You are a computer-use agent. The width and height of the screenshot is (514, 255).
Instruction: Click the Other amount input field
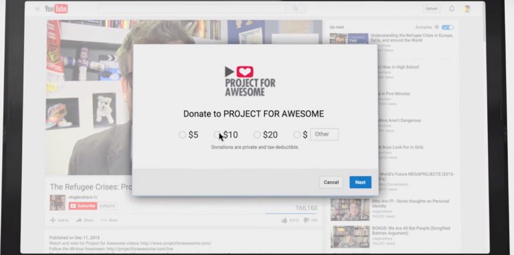[x=324, y=135]
